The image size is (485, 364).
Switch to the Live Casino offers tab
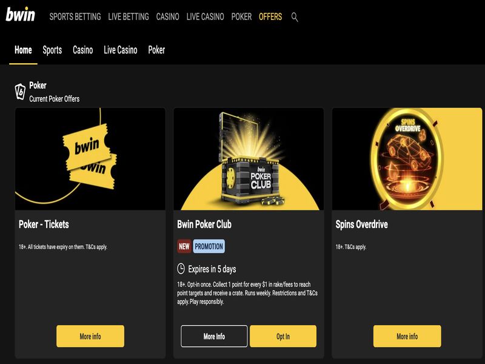120,50
